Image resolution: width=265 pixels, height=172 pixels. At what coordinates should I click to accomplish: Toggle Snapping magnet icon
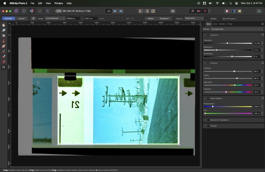pos(205,11)
